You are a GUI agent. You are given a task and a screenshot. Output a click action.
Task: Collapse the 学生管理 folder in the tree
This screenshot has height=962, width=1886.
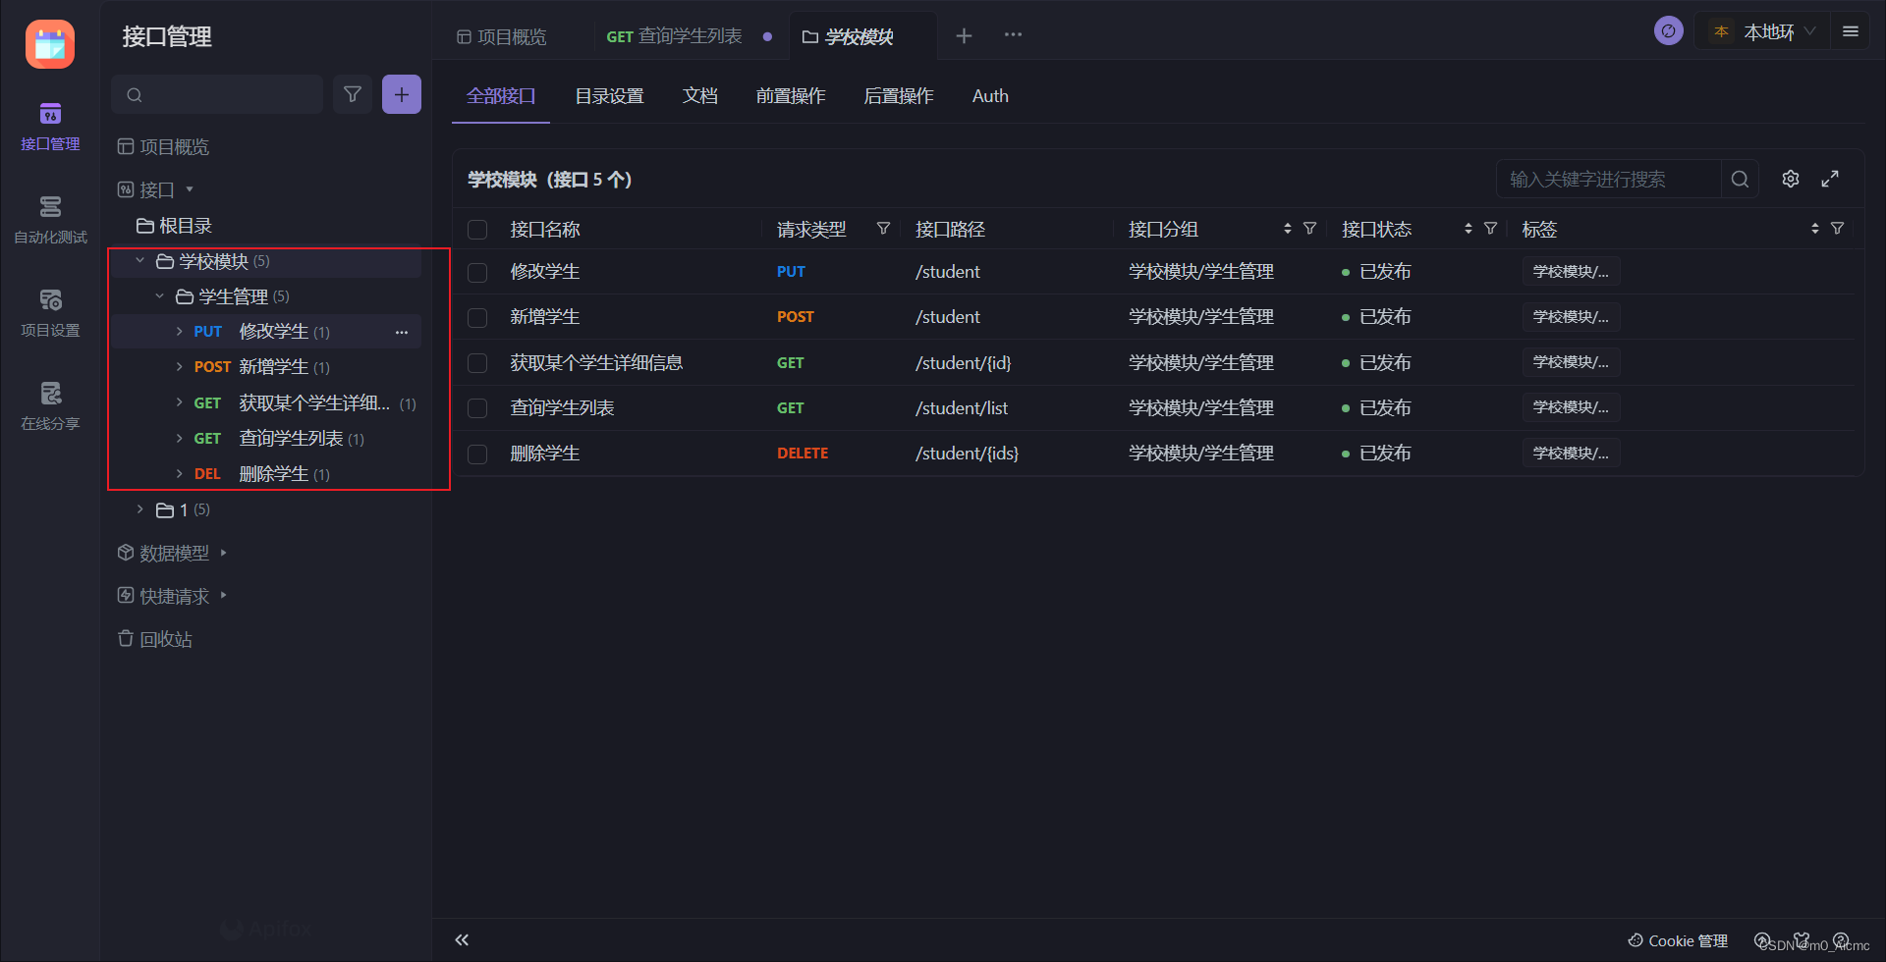tap(160, 294)
